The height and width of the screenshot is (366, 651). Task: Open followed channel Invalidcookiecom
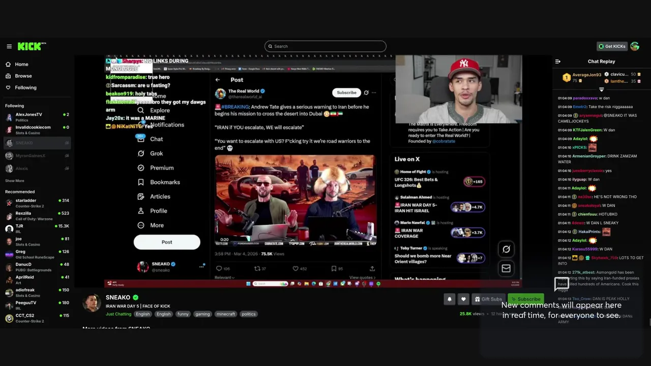pyautogui.click(x=37, y=130)
